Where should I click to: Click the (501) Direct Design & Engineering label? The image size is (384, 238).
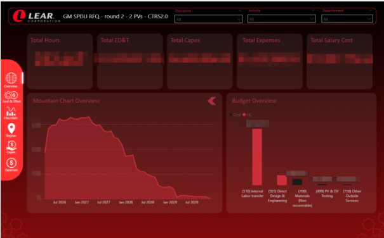(277, 196)
